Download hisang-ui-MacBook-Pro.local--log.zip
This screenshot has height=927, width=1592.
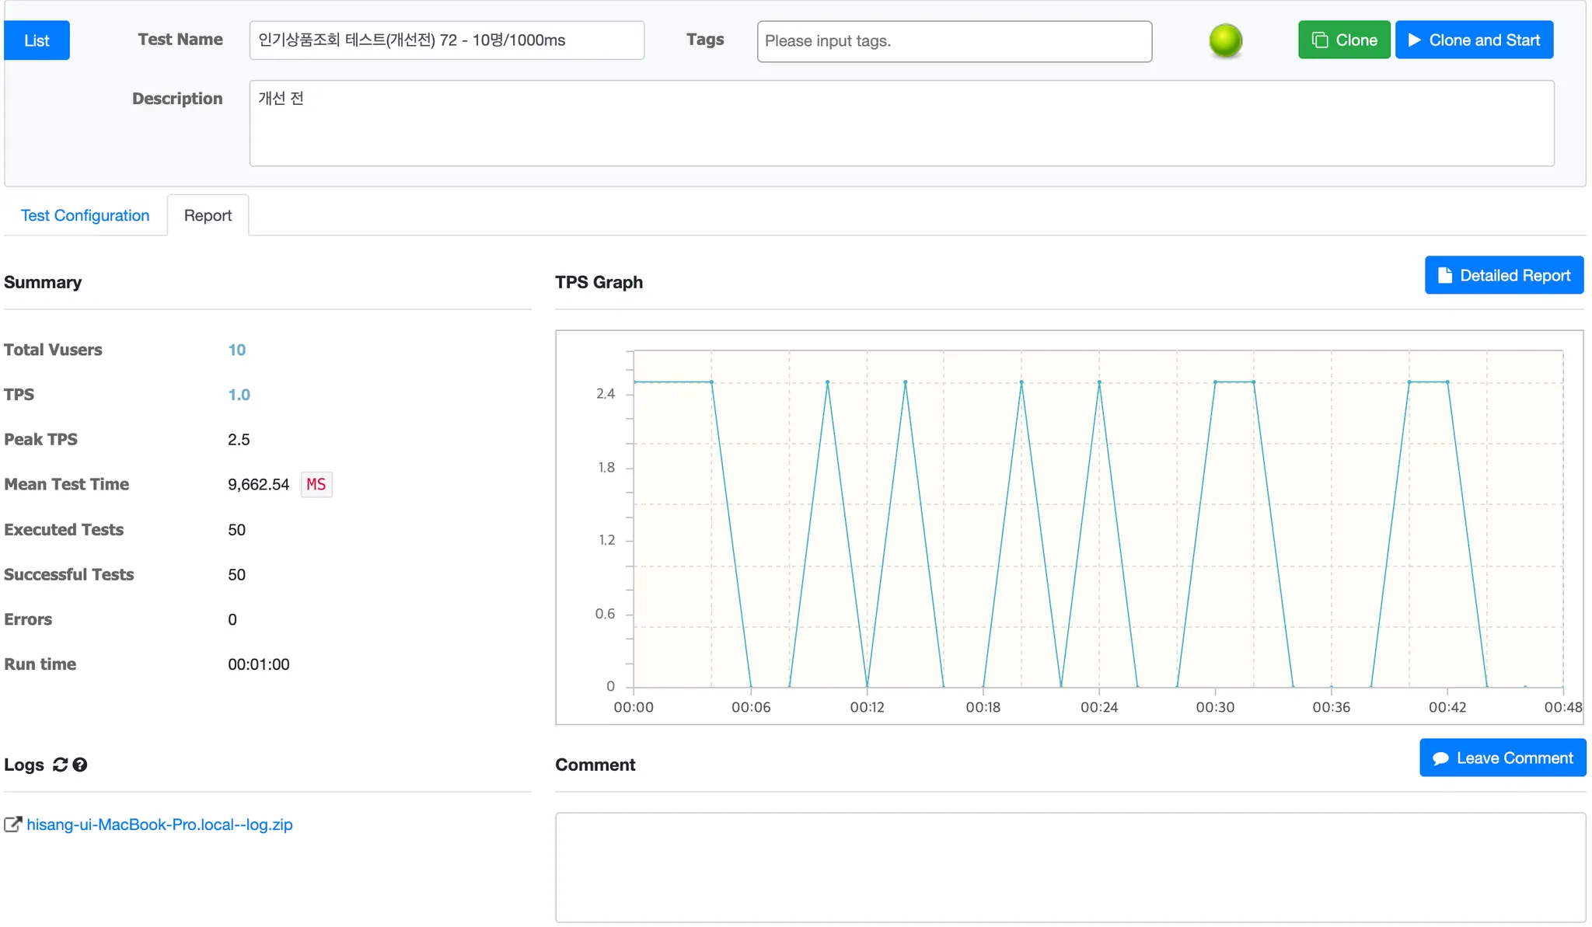[x=159, y=824]
